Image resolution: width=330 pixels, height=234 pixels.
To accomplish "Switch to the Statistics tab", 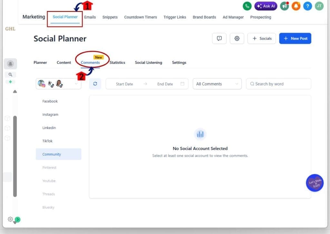I will [x=117, y=62].
